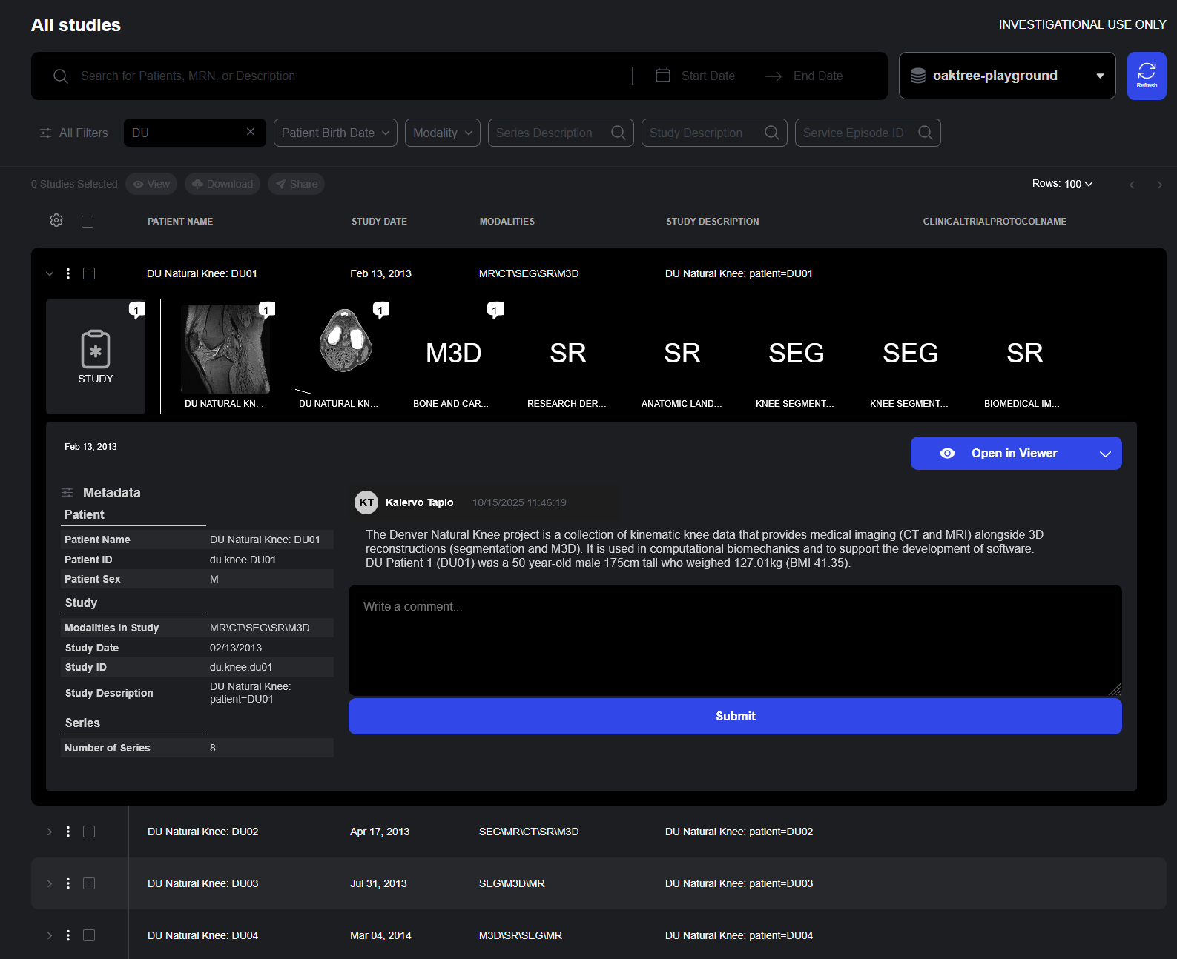
Task: Click the calendar icon for Start Date
Action: pos(663,76)
